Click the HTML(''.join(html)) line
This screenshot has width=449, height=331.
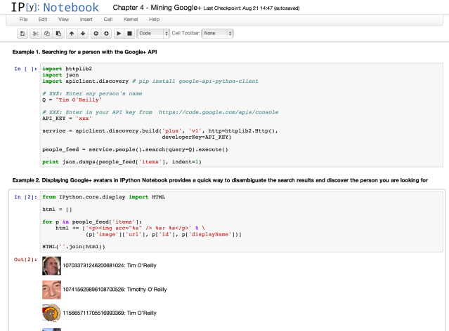[74, 247]
